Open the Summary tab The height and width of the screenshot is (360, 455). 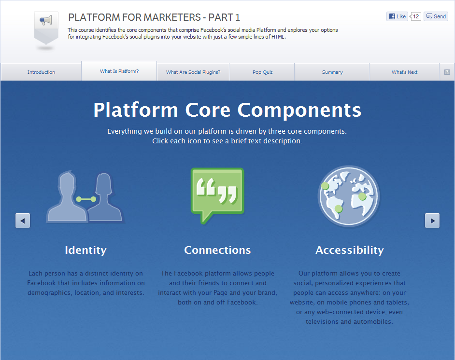coord(332,72)
